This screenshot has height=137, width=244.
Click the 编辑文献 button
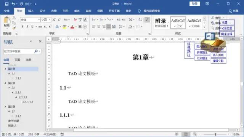point(218,61)
